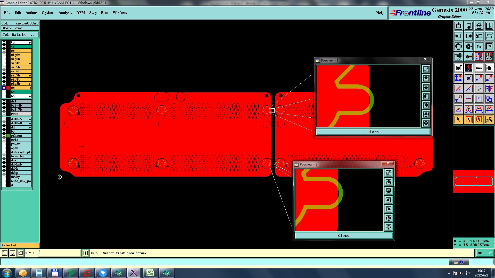495x278 pixels.
Task: Select the ruler measure tool
Action: (x=479, y=68)
